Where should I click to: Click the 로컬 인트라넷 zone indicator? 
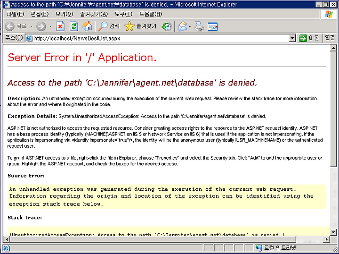tap(275, 247)
